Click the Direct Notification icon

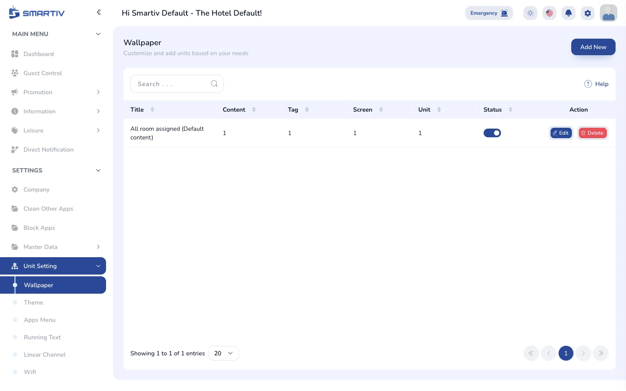pyautogui.click(x=15, y=149)
